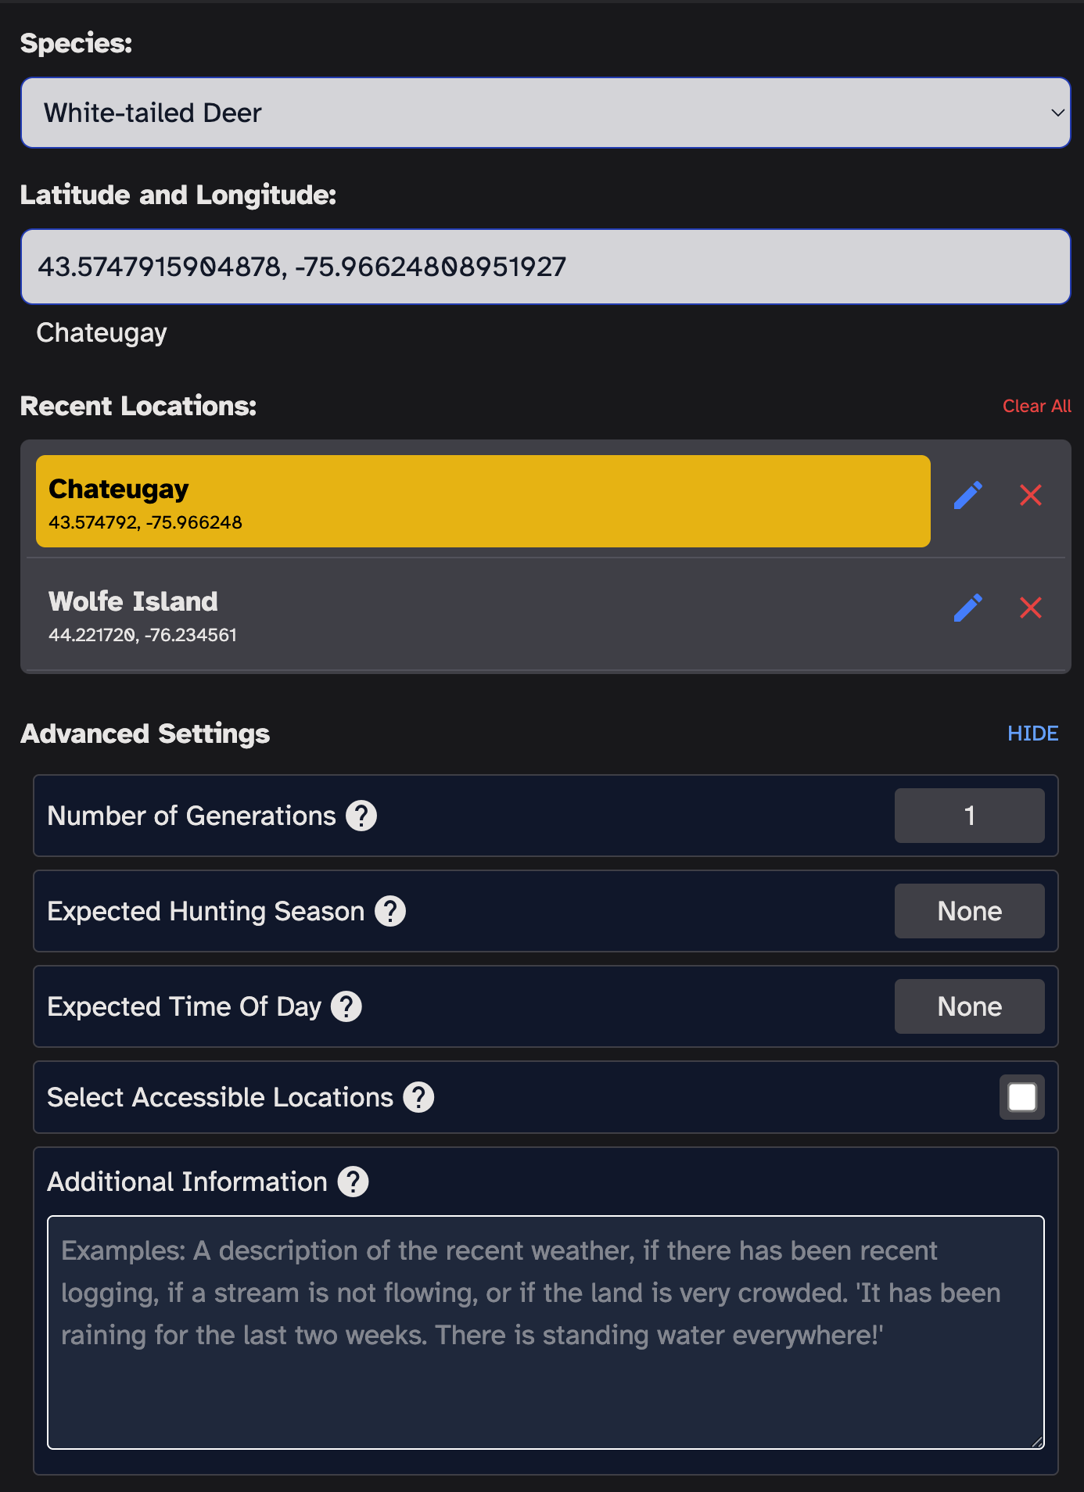Image resolution: width=1084 pixels, height=1492 pixels.
Task: Open help for Expected Hunting Season
Action: coord(390,911)
